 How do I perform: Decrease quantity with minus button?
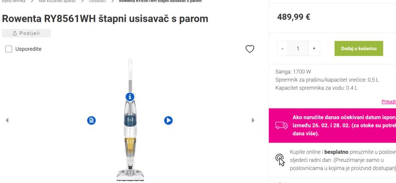click(283, 49)
